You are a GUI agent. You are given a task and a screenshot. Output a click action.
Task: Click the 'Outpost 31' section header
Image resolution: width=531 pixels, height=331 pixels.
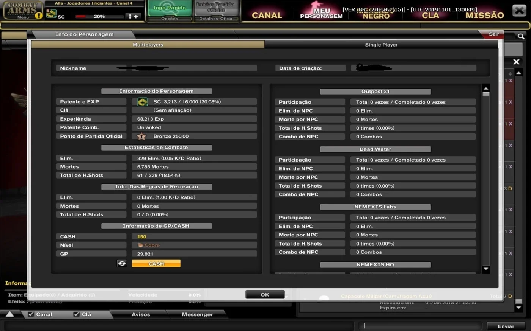coord(375,92)
